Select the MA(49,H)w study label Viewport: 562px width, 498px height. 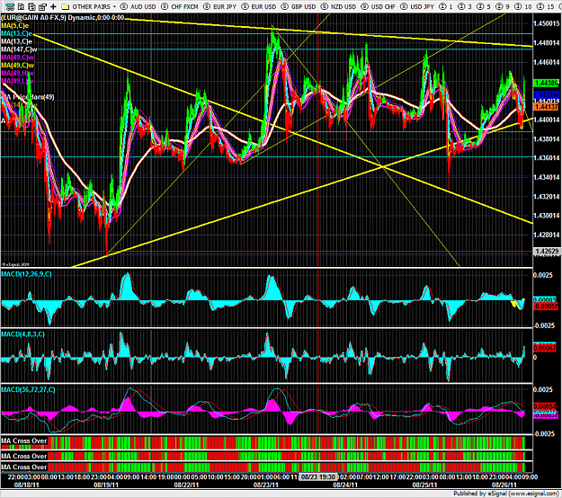click(x=18, y=73)
